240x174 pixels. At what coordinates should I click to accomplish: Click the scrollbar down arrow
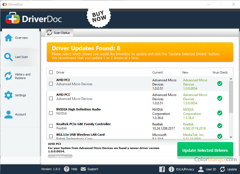tap(231, 137)
